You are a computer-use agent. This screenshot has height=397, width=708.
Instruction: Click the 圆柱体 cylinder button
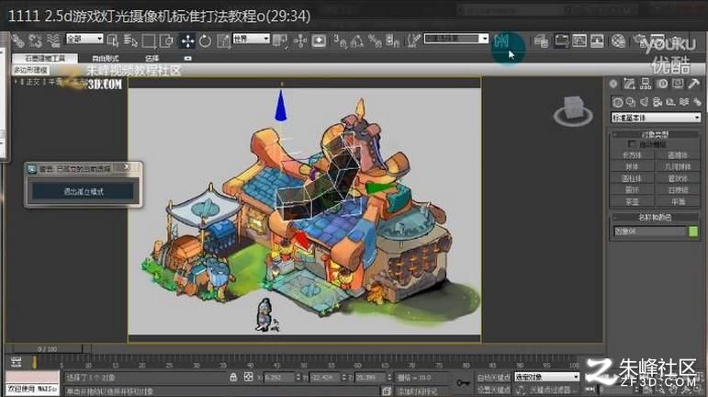[632, 179]
